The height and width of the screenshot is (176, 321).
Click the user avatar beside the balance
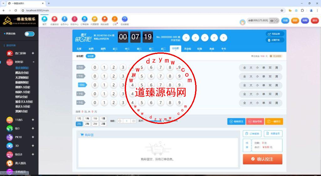click(243, 22)
